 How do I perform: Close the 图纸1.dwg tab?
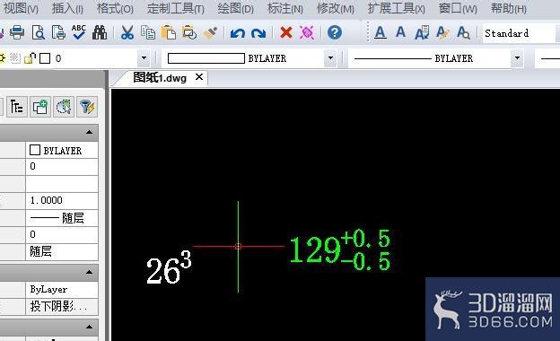[199, 77]
